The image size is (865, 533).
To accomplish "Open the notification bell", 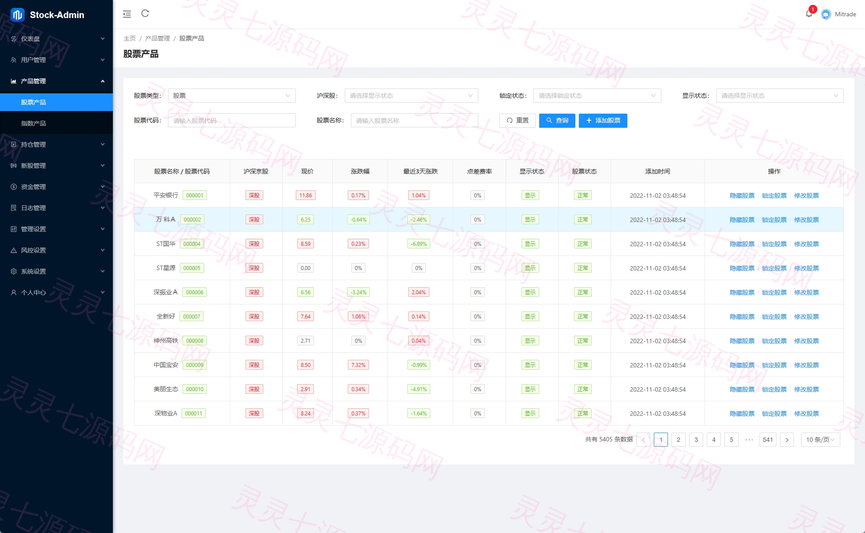I will tap(809, 14).
